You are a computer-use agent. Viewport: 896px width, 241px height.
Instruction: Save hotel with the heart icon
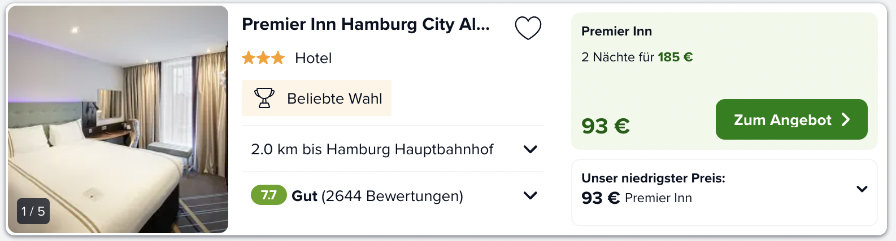[x=528, y=28]
